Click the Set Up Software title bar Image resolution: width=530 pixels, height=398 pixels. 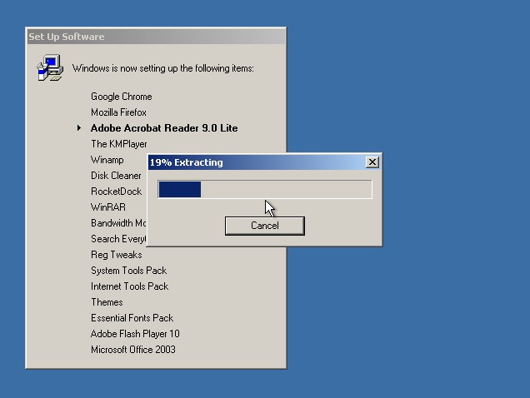(156, 37)
